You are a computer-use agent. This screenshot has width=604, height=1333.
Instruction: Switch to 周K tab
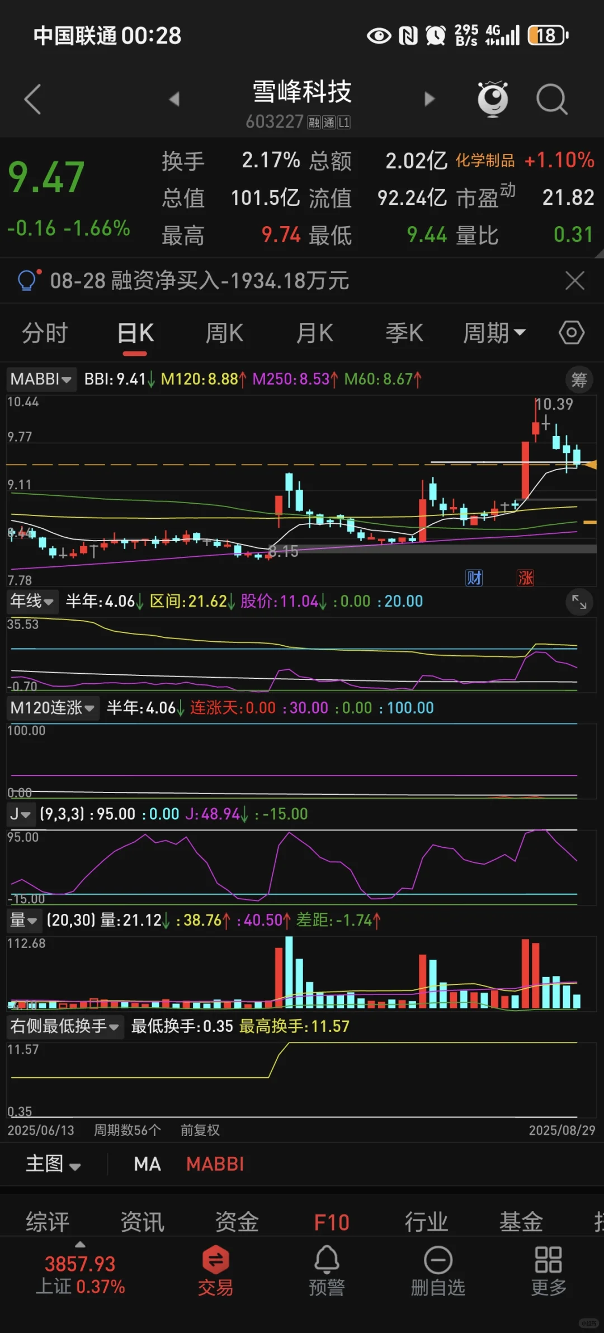[x=224, y=333]
